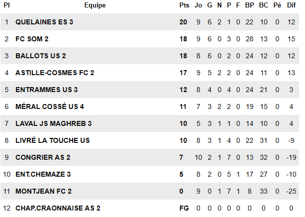
Task: Select MÉRAL COSSÉ US 4 team
Action: coord(50,107)
